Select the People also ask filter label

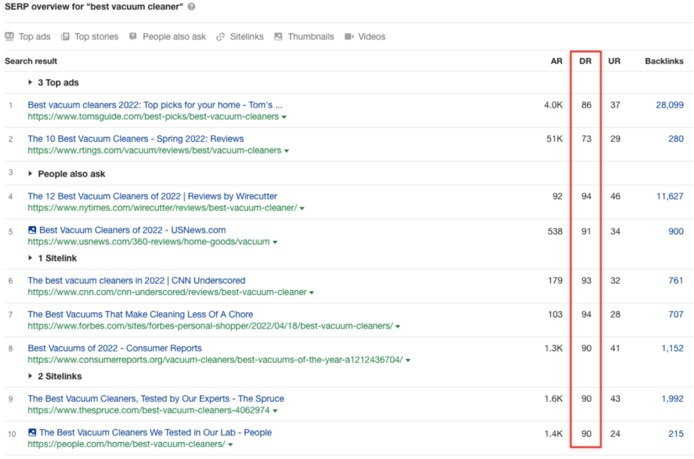[174, 37]
